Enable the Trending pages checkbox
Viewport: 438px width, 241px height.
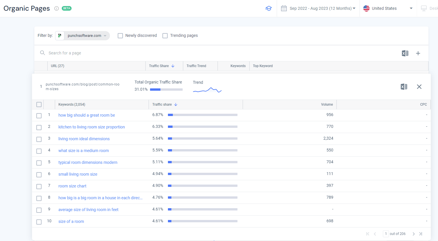pos(165,36)
